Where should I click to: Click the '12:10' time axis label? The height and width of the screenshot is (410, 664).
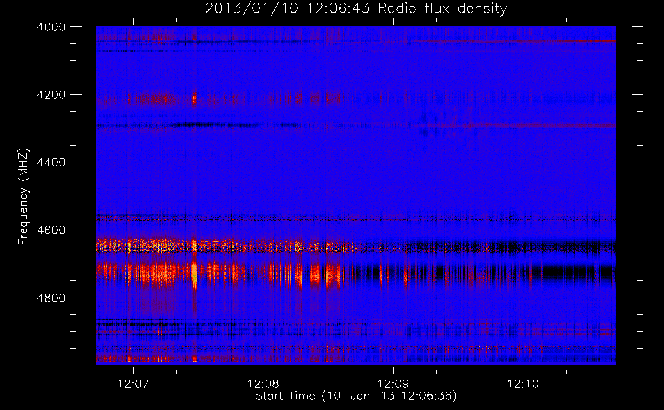click(x=522, y=384)
